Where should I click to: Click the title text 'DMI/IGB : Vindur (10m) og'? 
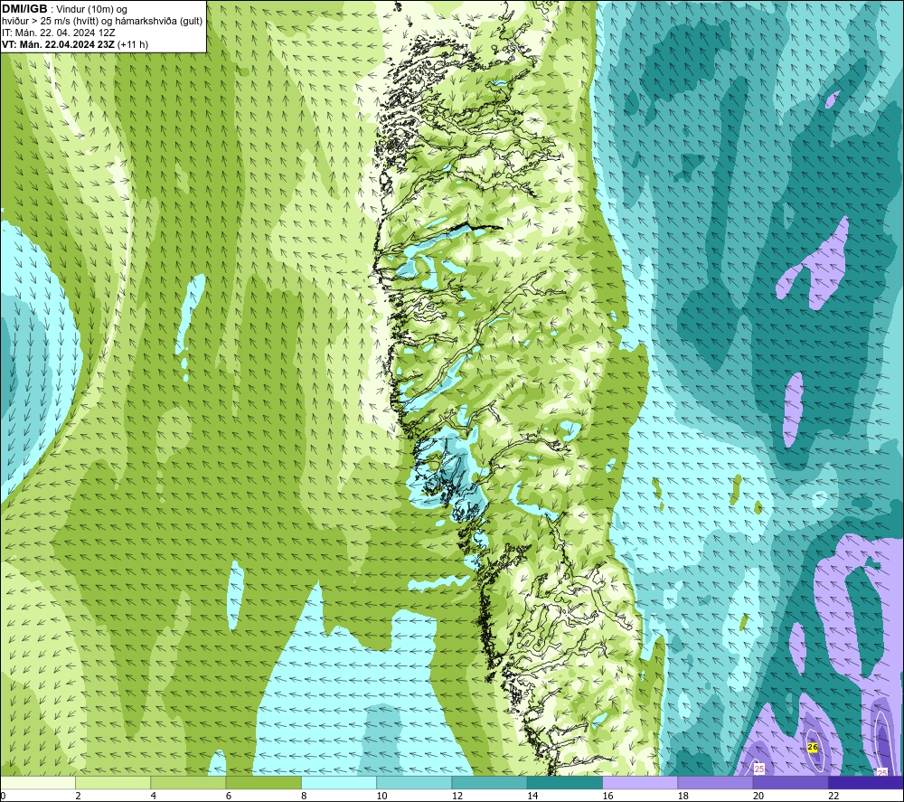(x=64, y=9)
